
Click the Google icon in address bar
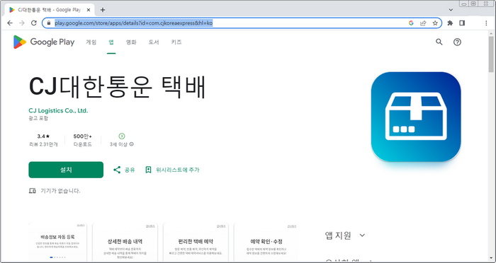[411, 23]
